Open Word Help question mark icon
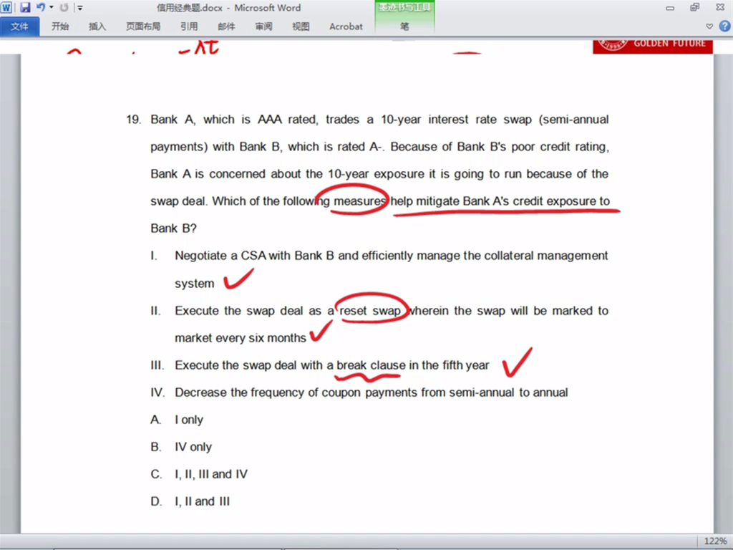Screen dimensions: 733x550 point(724,26)
